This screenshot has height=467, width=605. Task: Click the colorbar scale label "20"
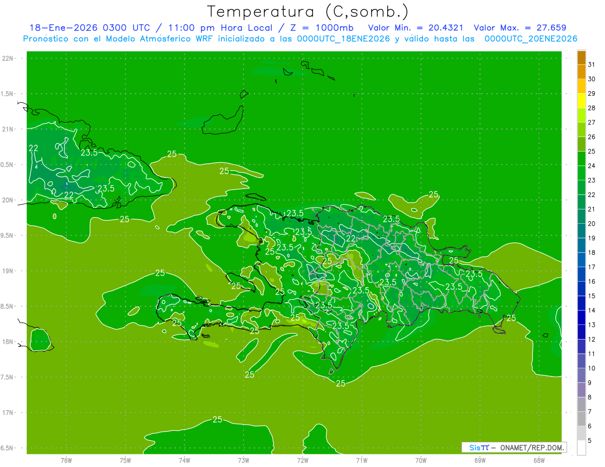click(591, 224)
